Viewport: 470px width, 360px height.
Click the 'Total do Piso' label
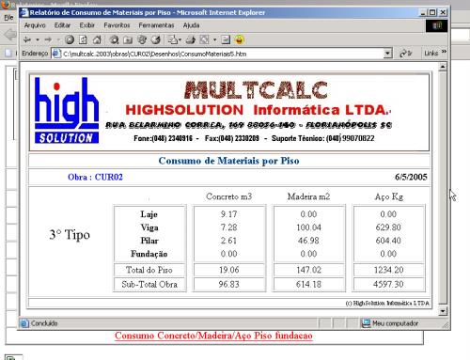(149, 270)
